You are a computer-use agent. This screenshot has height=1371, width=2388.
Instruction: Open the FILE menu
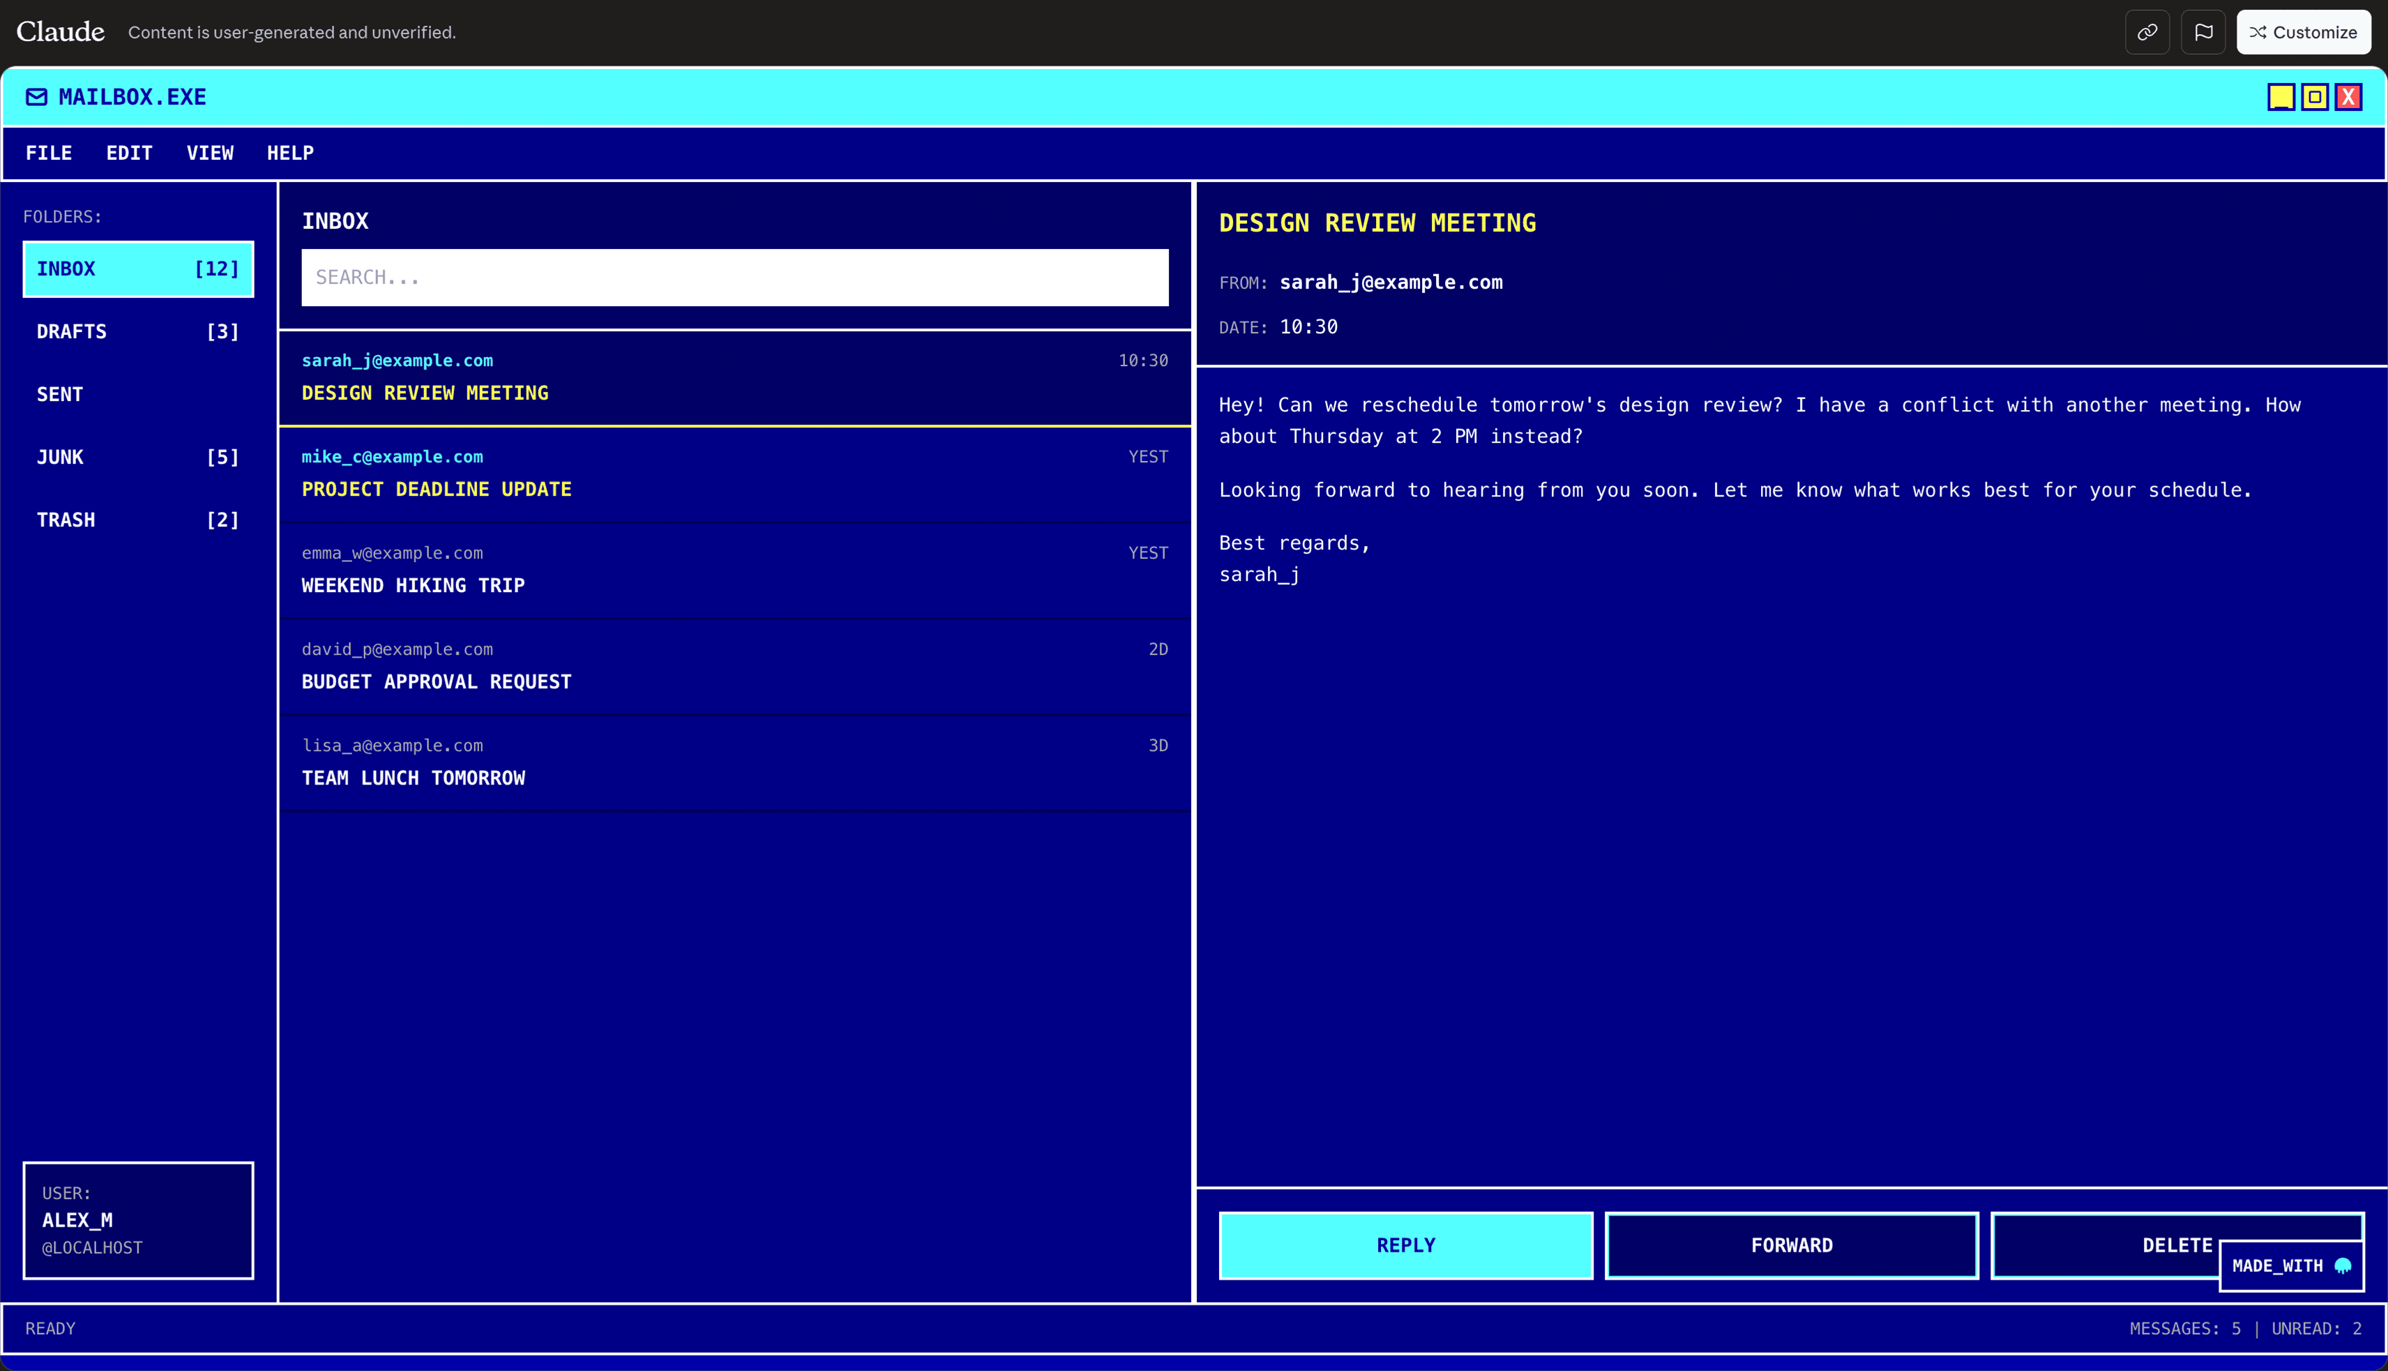(x=49, y=153)
